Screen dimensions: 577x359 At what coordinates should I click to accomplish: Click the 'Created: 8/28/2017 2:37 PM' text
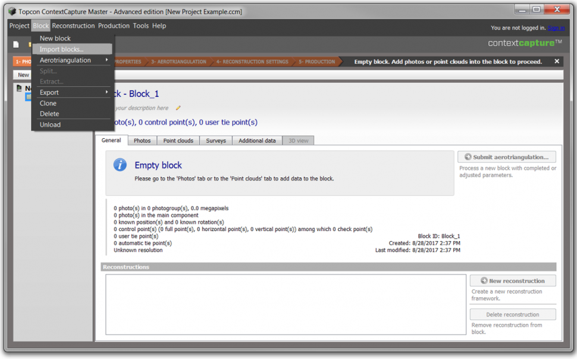pos(425,244)
